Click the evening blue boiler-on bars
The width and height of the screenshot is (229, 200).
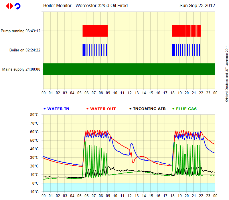tap(186, 50)
